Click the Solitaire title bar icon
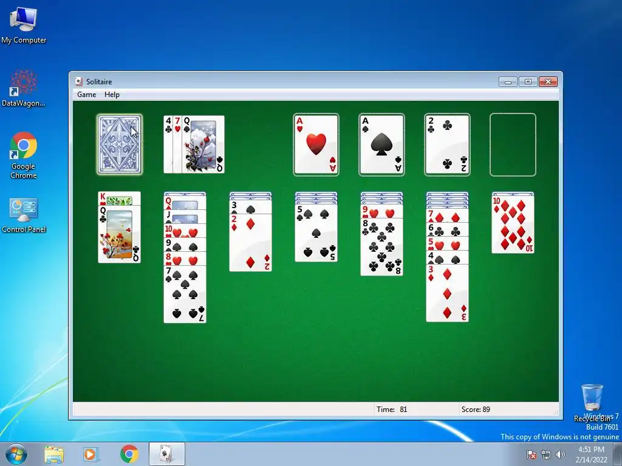622x466 pixels. 79,82
